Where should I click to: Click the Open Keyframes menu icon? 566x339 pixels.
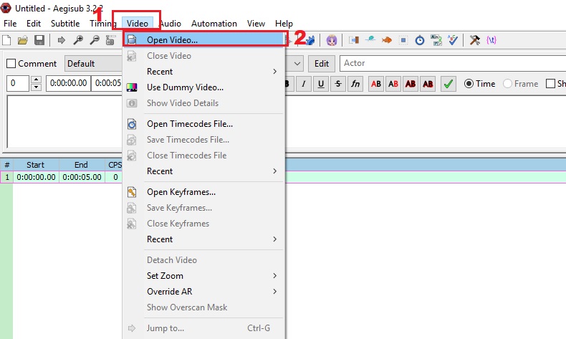click(132, 192)
